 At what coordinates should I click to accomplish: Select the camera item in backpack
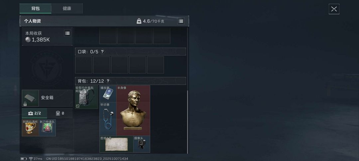142,144
